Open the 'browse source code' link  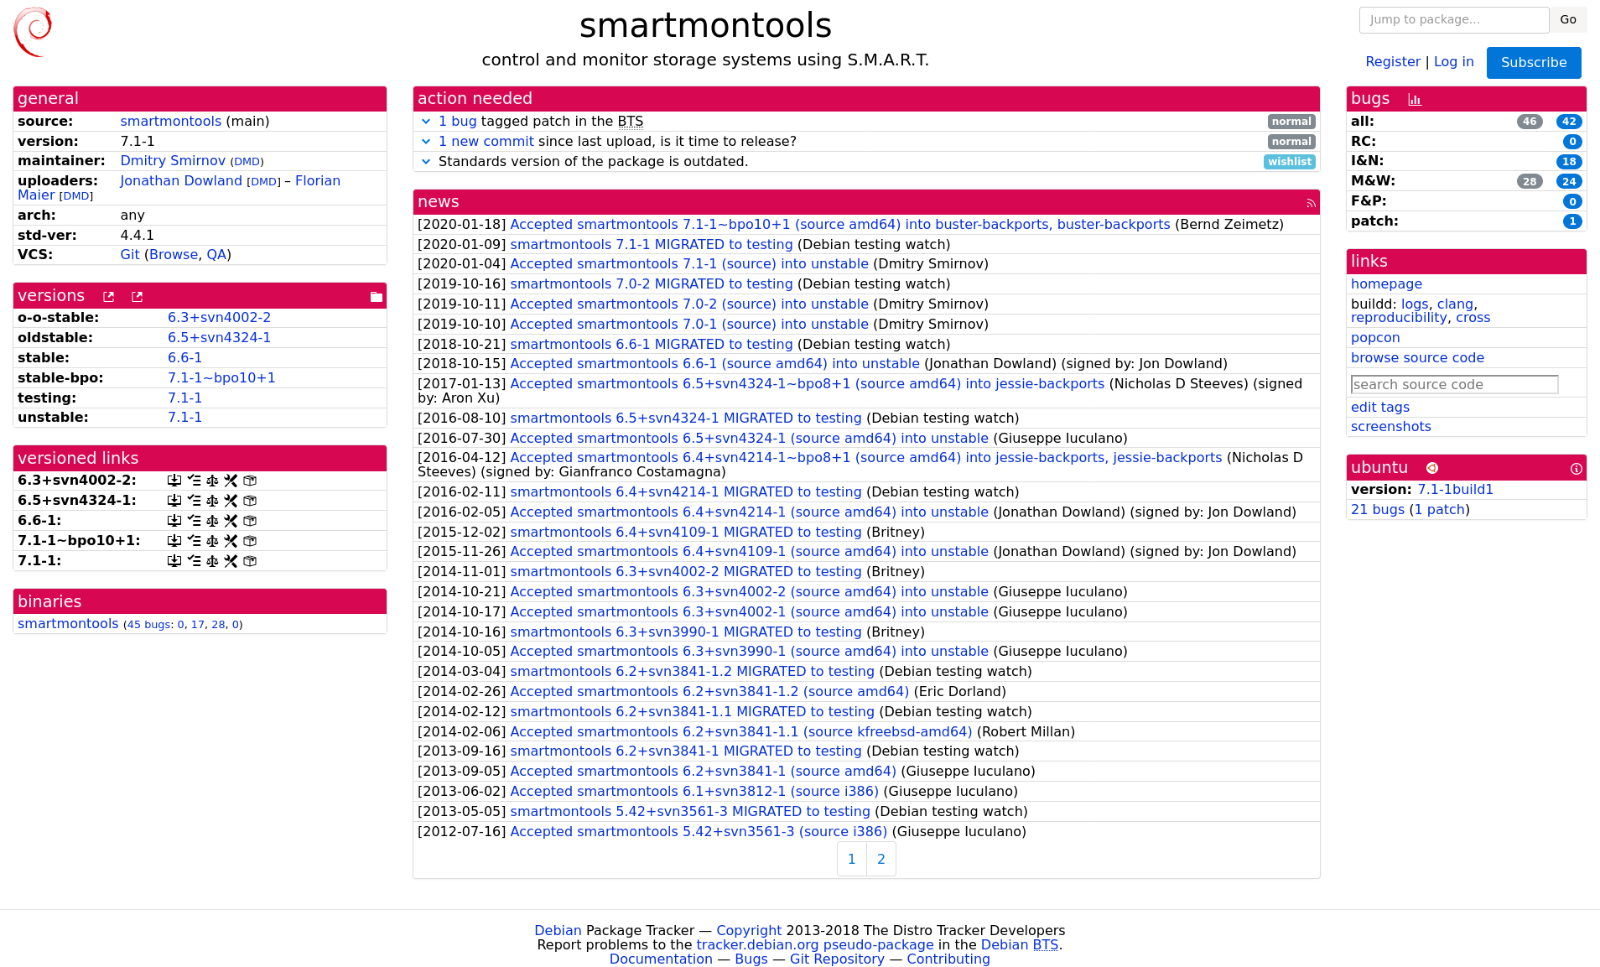1417,358
